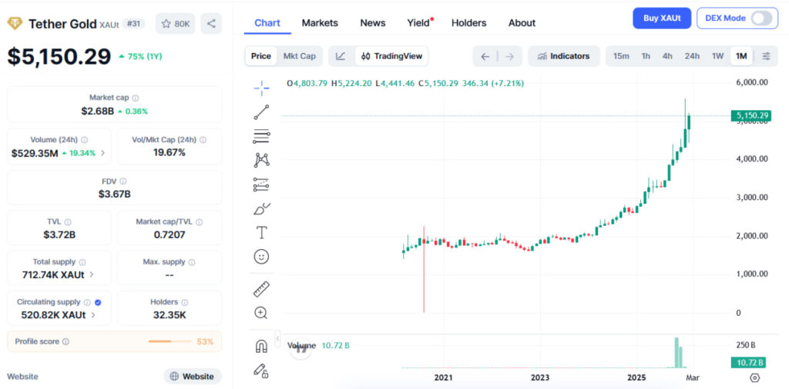Open the Website link button
This screenshot has height=389, width=789.
pyautogui.click(x=193, y=377)
